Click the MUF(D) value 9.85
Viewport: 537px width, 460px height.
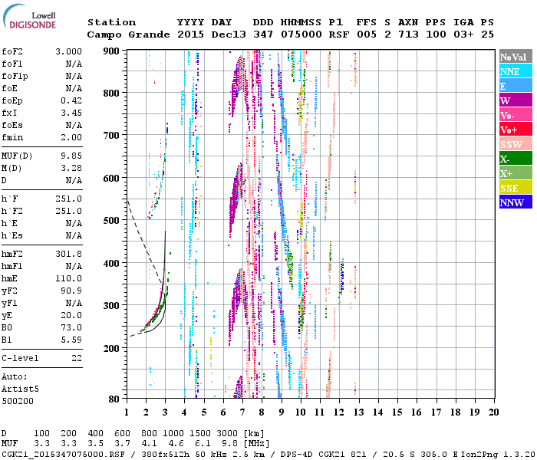pos(71,156)
